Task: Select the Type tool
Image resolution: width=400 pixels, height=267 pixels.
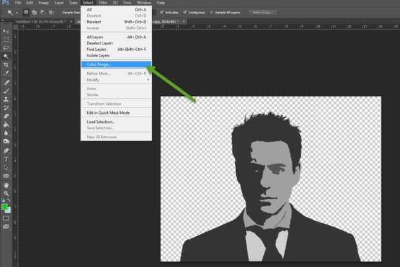Action: click(x=6, y=158)
